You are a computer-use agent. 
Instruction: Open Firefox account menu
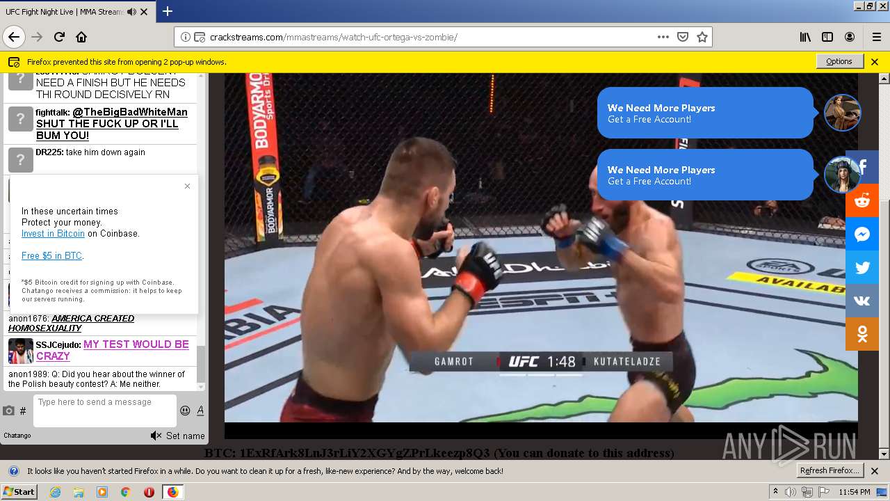pos(850,37)
